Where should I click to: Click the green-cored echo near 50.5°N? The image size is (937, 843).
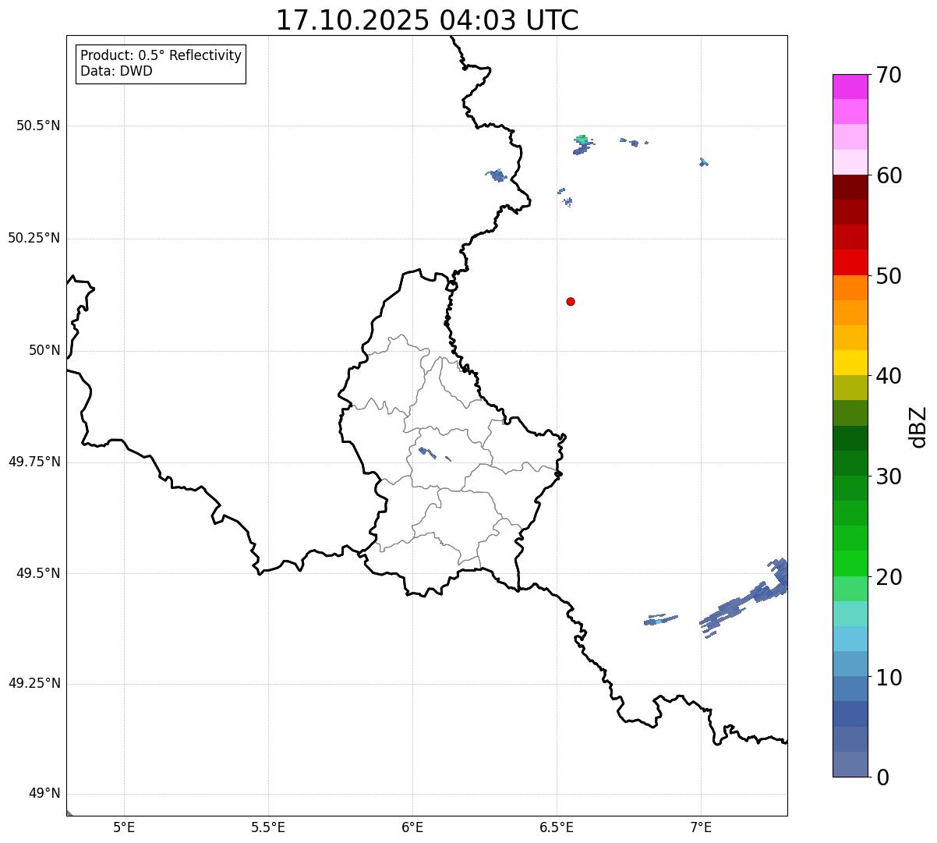click(x=582, y=143)
